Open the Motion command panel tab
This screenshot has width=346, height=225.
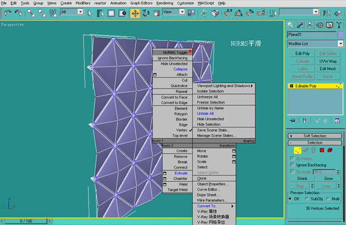320,26
